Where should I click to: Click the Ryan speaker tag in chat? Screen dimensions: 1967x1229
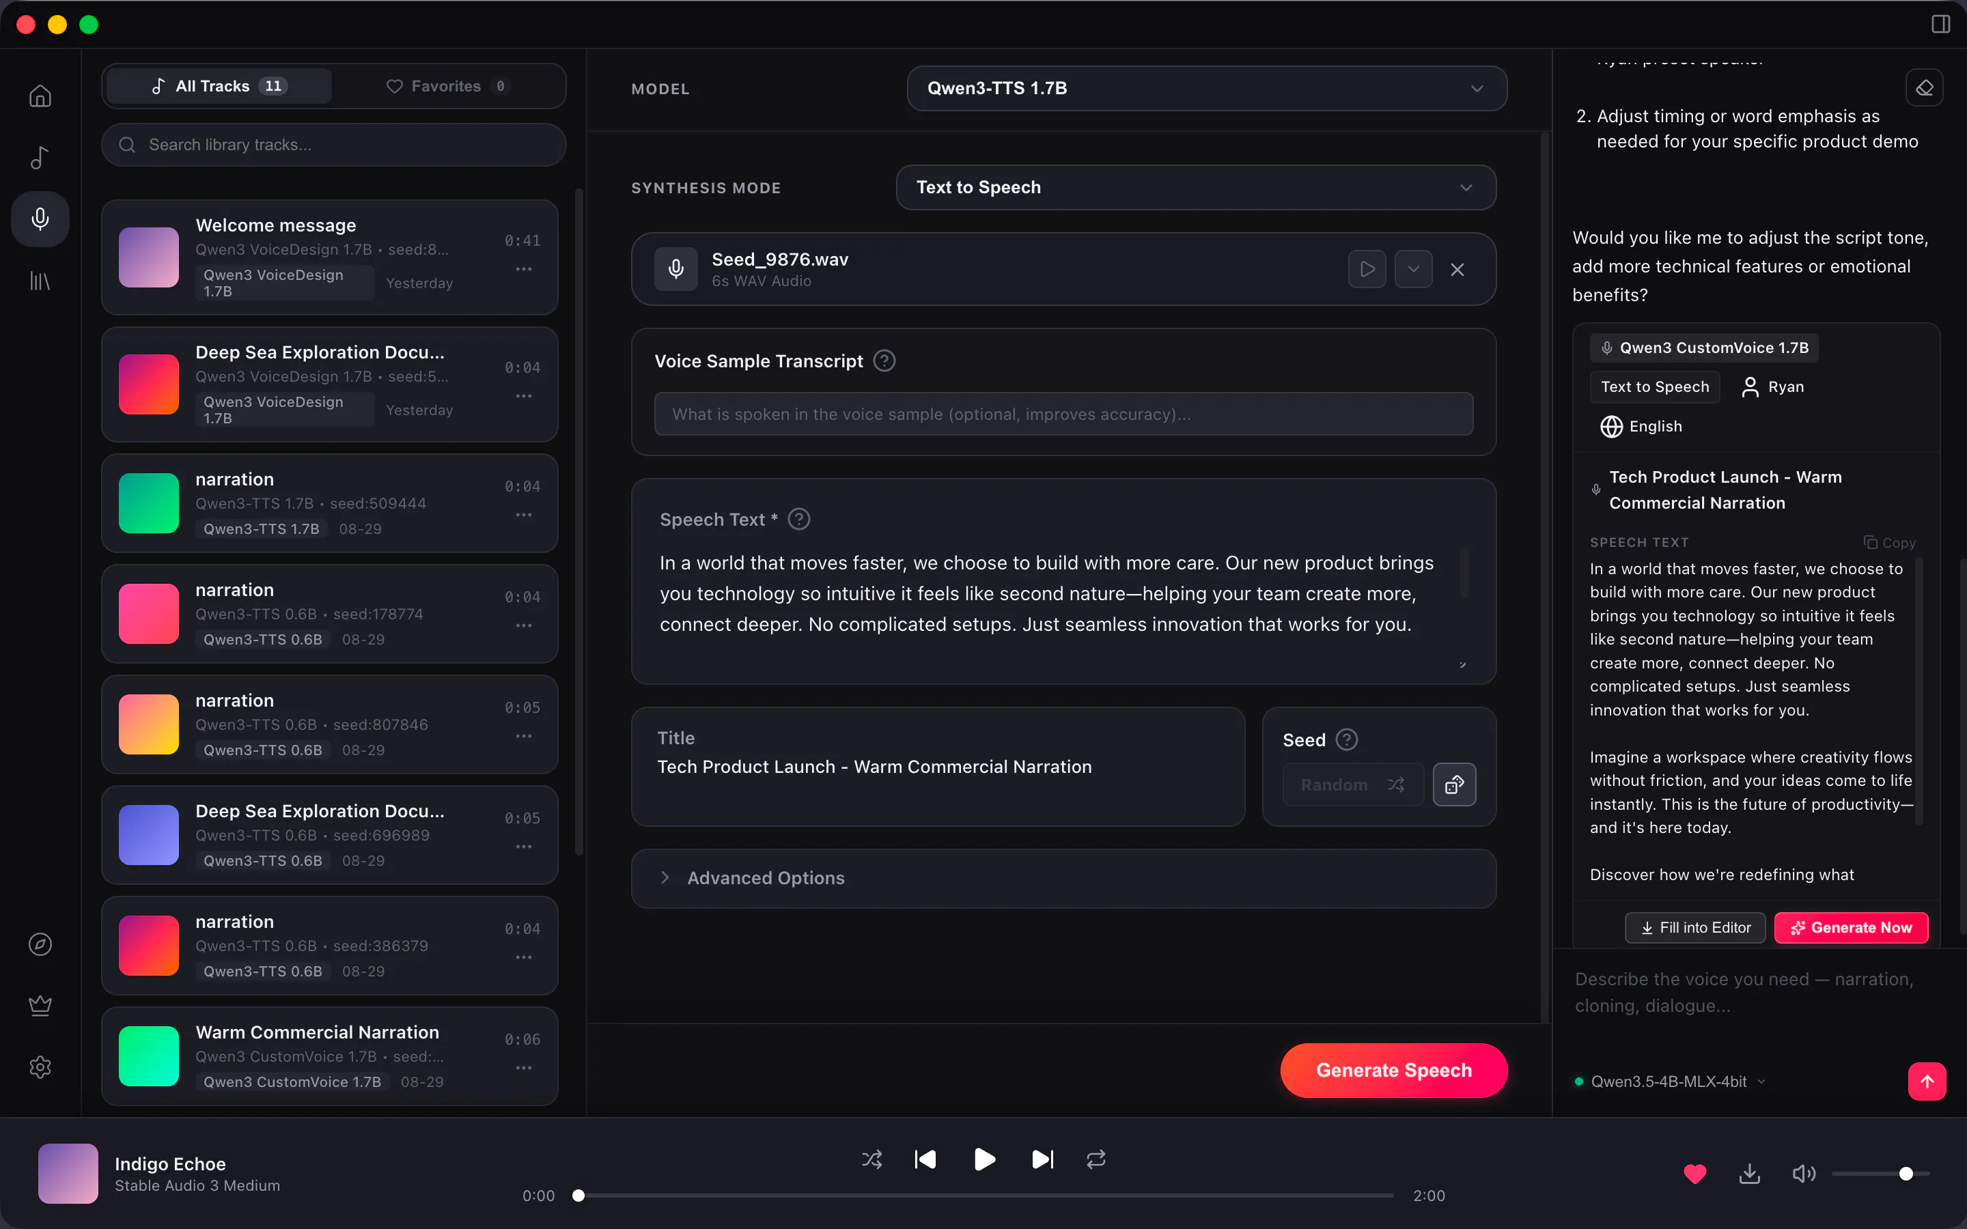click(1772, 387)
